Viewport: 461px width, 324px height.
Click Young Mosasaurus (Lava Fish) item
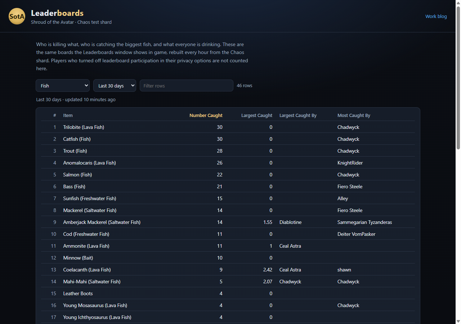point(95,305)
